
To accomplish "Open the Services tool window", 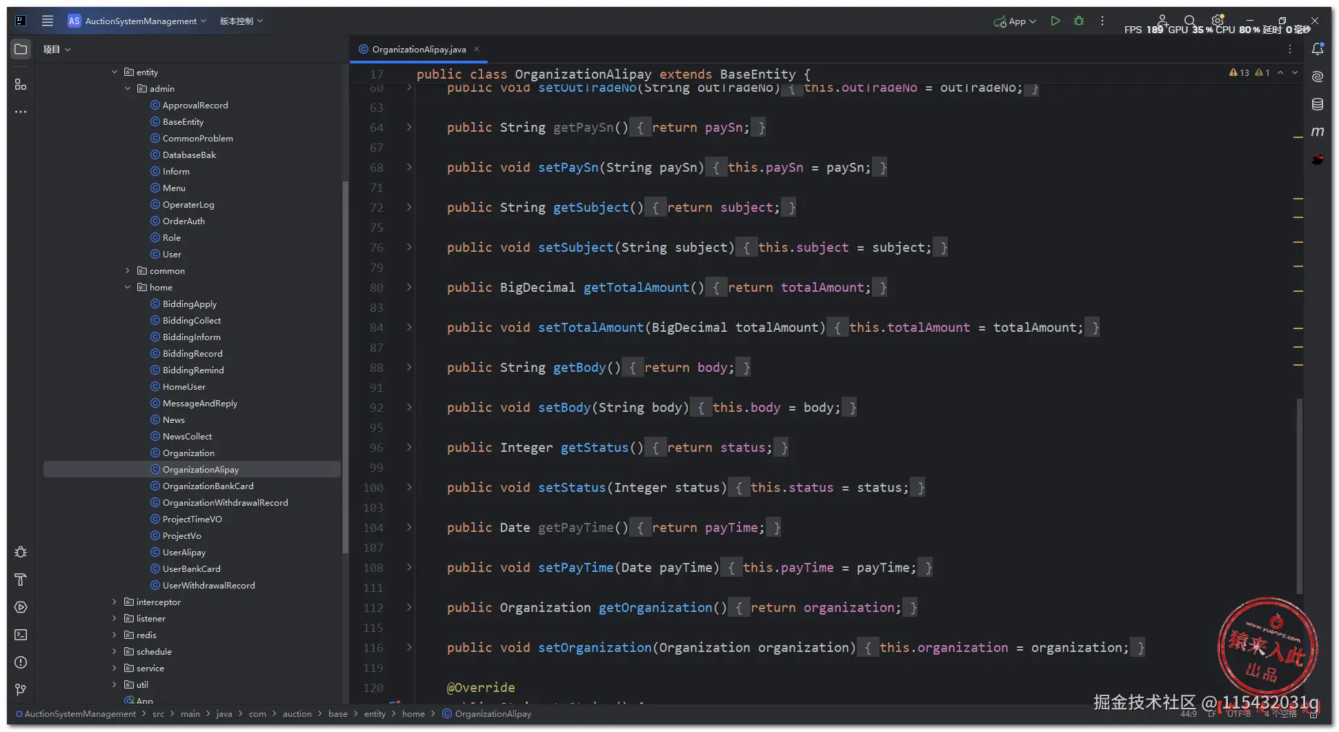I will click(x=21, y=607).
